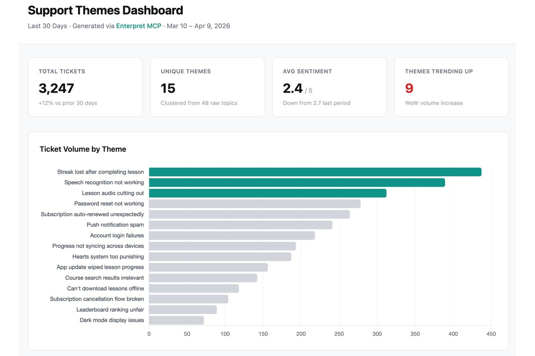Select Progress not syncing across devices bar
The height and width of the screenshot is (356, 535).
tap(222, 246)
